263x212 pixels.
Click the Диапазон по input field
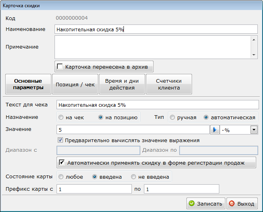218,150
